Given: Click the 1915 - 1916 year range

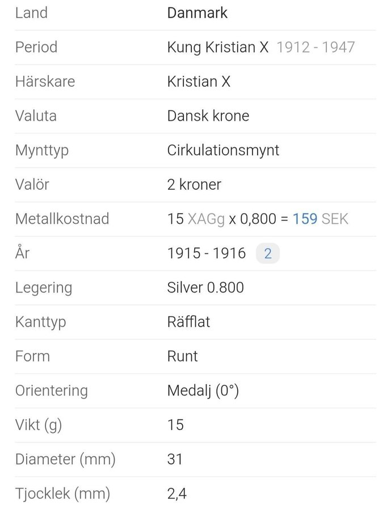Looking at the screenshot, I should tap(207, 253).
